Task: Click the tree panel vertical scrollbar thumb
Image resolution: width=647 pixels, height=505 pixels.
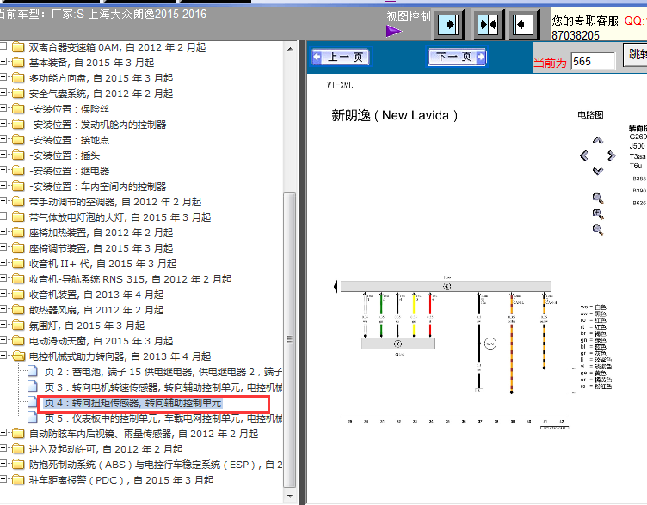Action: (x=290, y=340)
